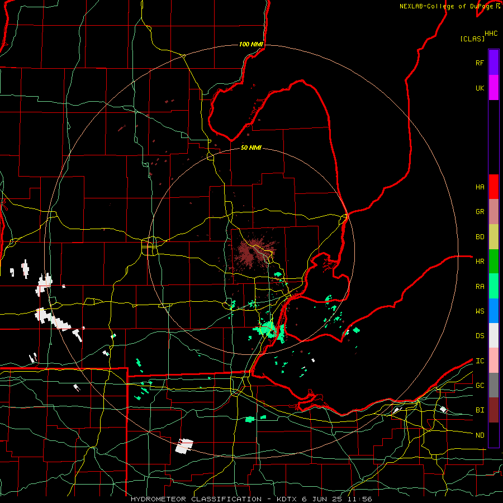This screenshot has height=503, width=503.
Task: Click the '50 NMI' range ring label
Action: [x=251, y=148]
